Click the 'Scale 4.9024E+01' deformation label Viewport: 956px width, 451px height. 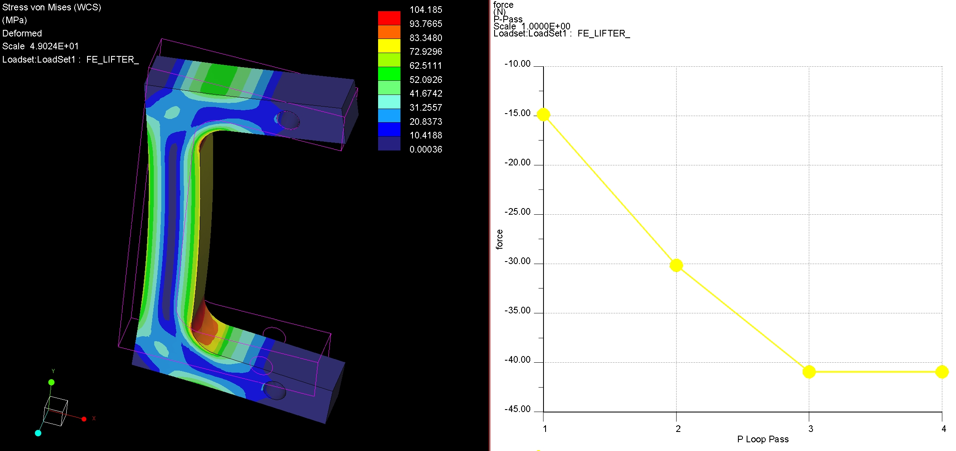pos(40,46)
